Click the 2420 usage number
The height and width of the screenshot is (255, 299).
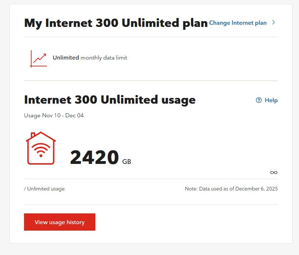(x=94, y=157)
